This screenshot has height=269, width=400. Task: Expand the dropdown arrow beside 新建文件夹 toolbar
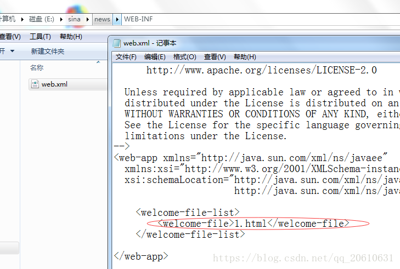pos(12,51)
